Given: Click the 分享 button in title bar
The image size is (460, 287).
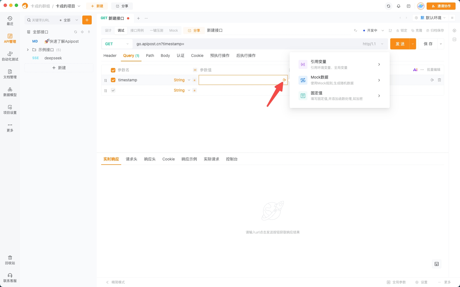Looking at the screenshot, I should tap(122, 6).
